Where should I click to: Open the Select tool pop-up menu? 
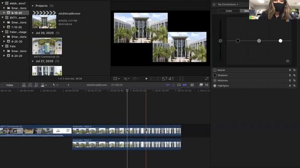(x=55, y=85)
